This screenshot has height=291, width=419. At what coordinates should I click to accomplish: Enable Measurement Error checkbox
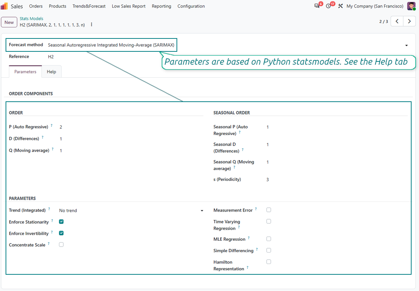(268, 210)
